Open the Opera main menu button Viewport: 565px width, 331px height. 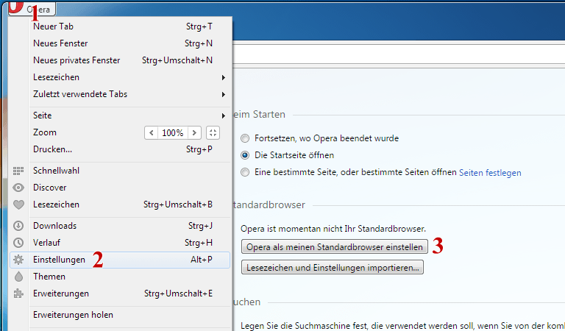coord(32,9)
